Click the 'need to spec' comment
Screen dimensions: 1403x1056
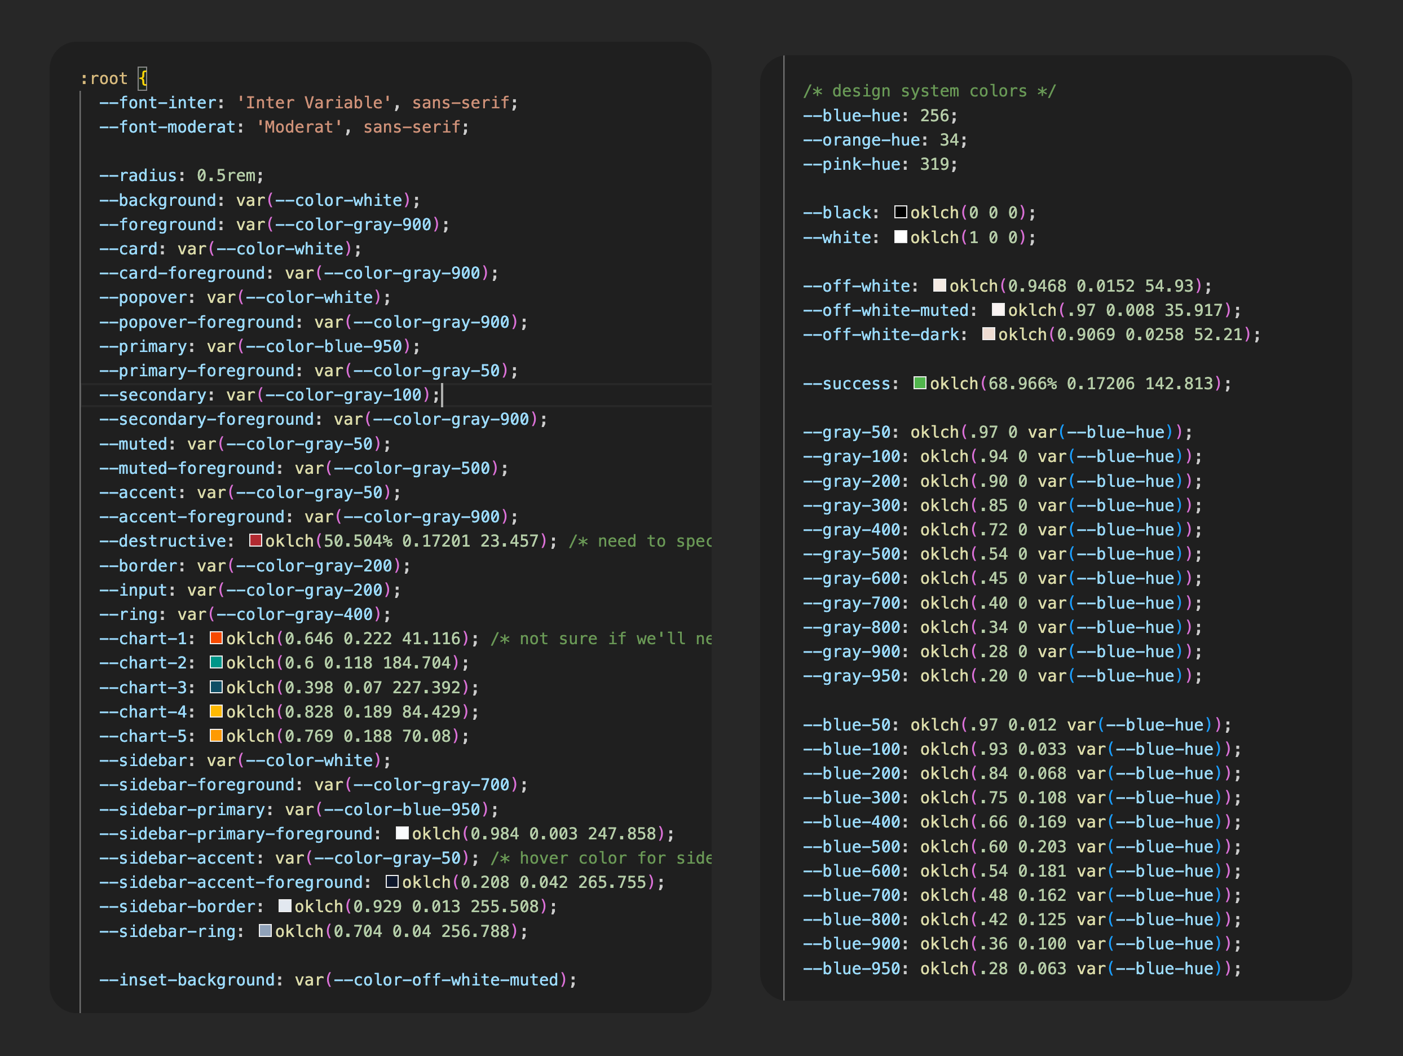(x=640, y=542)
